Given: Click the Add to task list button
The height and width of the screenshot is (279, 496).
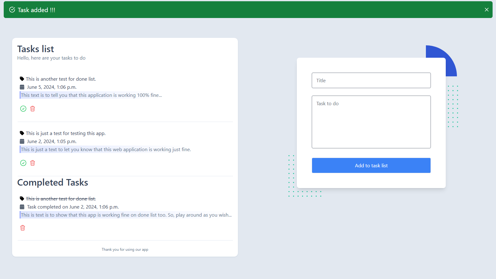Looking at the screenshot, I should [x=371, y=165].
